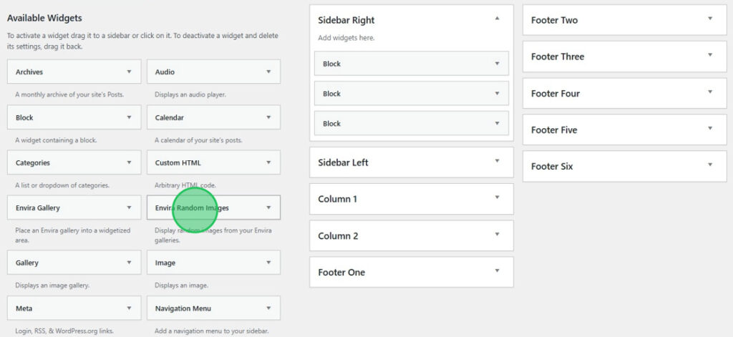Collapse the Sidebar Right panel arrow
The height and width of the screenshot is (337, 733).
tap(497, 19)
